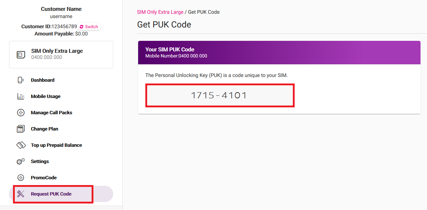Open Mobile Usage via its bar chart icon
This screenshot has height=210, width=427.
21,96
